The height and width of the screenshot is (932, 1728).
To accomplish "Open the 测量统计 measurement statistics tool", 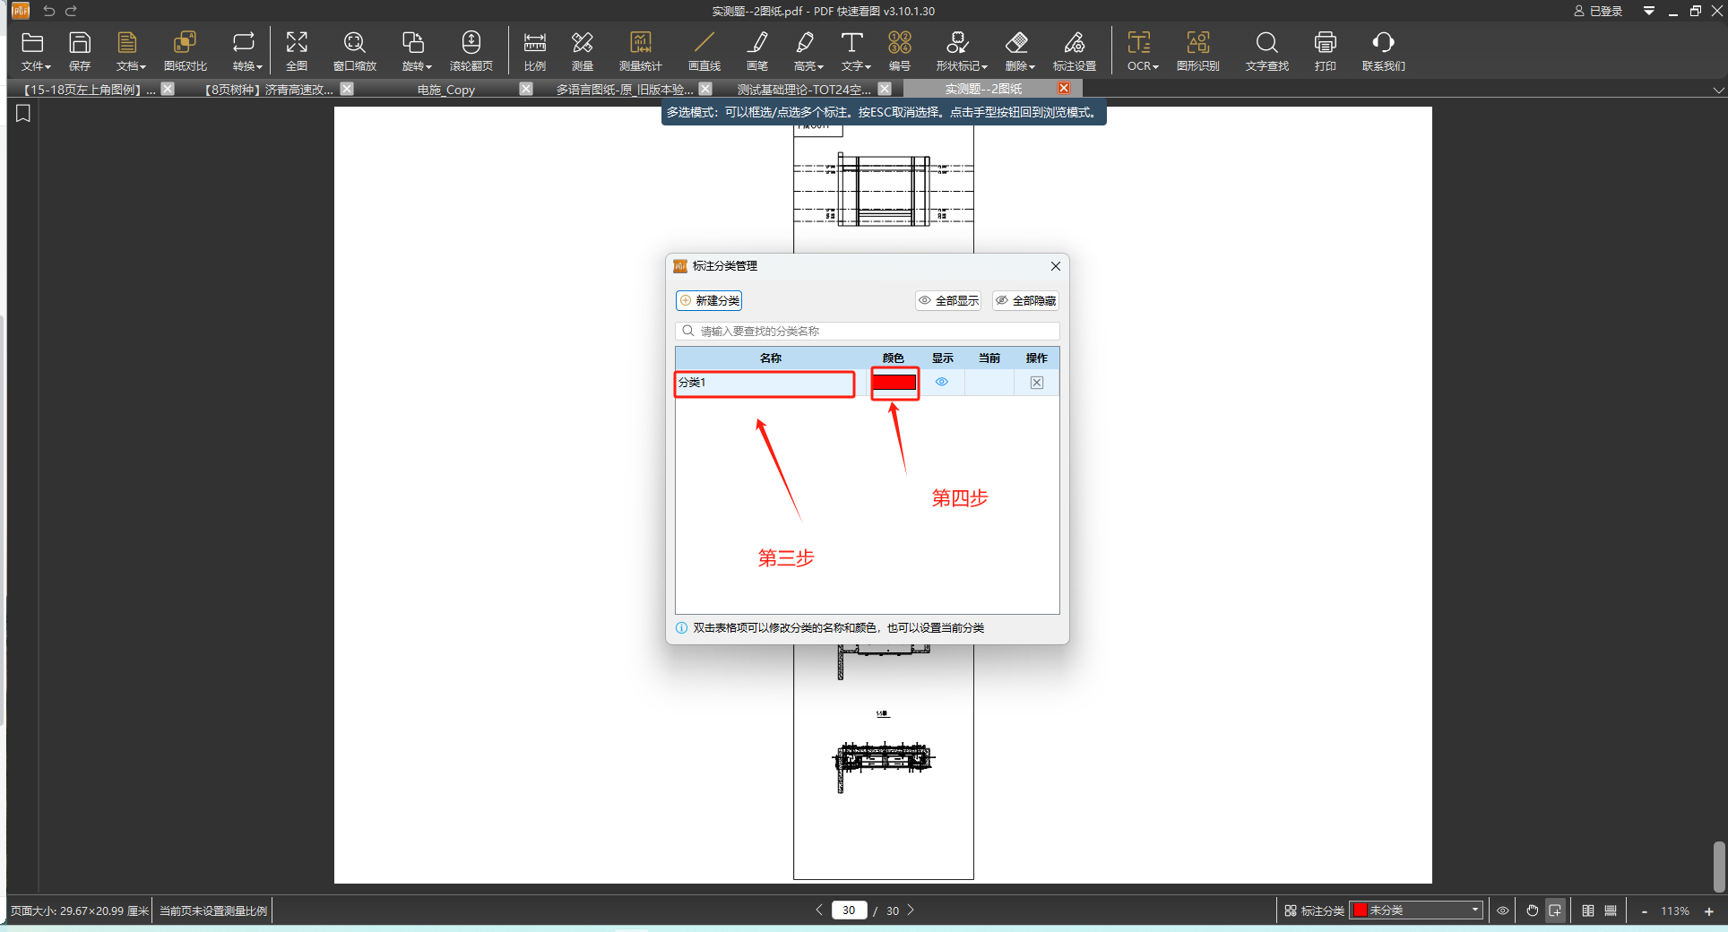I will click(x=640, y=51).
